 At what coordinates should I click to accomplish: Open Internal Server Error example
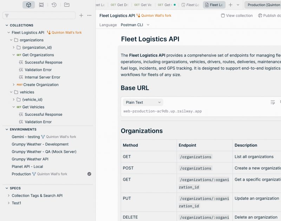pos(43,77)
